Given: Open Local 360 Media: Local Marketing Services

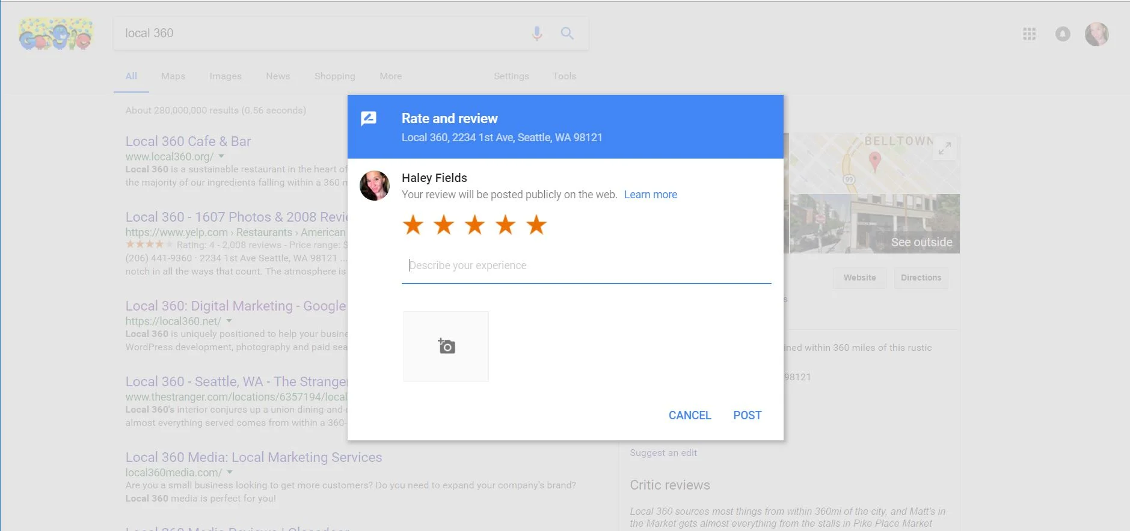Looking at the screenshot, I should pyautogui.click(x=254, y=457).
